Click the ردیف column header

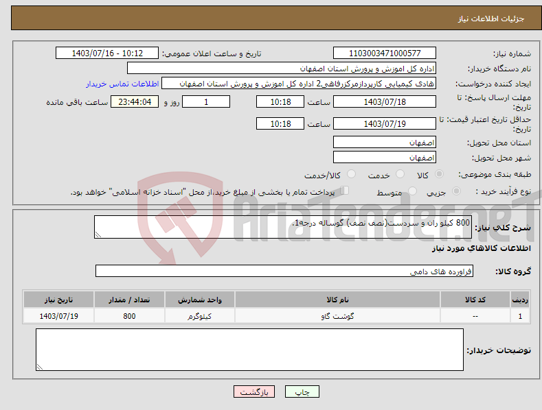click(x=520, y=300)
